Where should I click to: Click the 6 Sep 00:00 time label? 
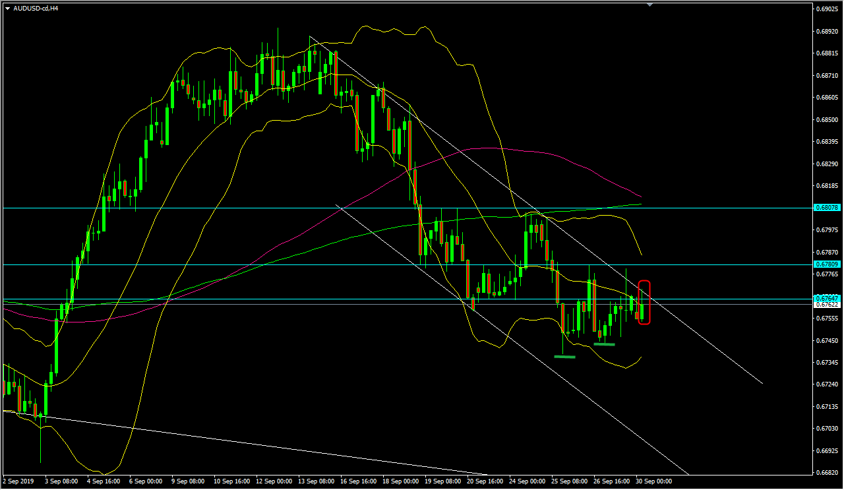(x=146, y=482)
